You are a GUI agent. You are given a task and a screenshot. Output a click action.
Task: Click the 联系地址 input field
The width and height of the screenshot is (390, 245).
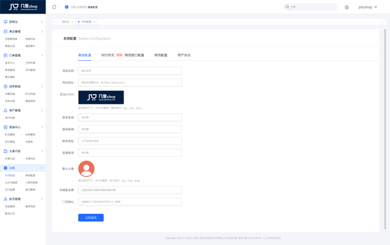(130, 141)
